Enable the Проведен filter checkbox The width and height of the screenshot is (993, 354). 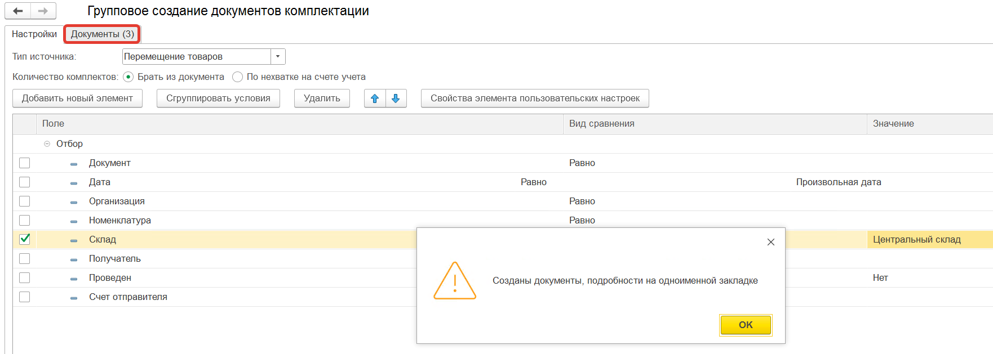point(25,278)
